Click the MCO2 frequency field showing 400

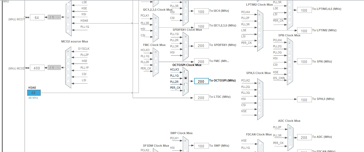click(x=37, y=68)
